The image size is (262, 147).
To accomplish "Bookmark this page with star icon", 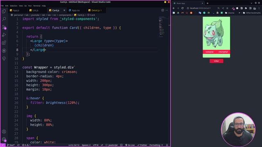I will 227,8.
